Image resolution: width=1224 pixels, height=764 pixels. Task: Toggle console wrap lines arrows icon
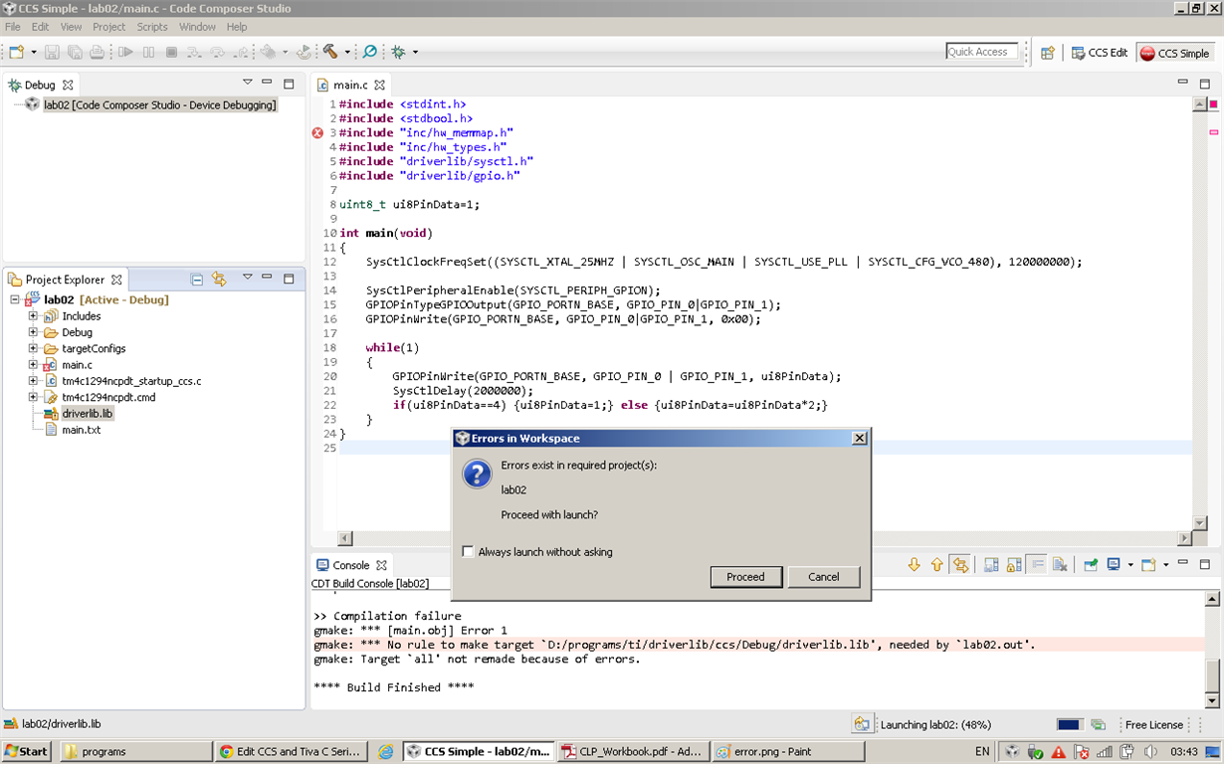(960, 565)
